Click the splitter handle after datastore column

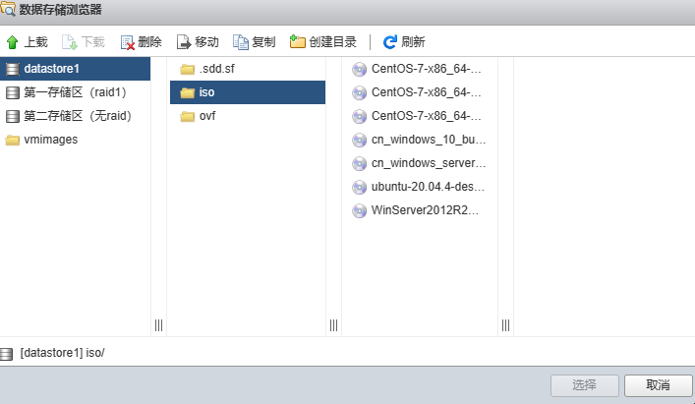pos(158,325)
